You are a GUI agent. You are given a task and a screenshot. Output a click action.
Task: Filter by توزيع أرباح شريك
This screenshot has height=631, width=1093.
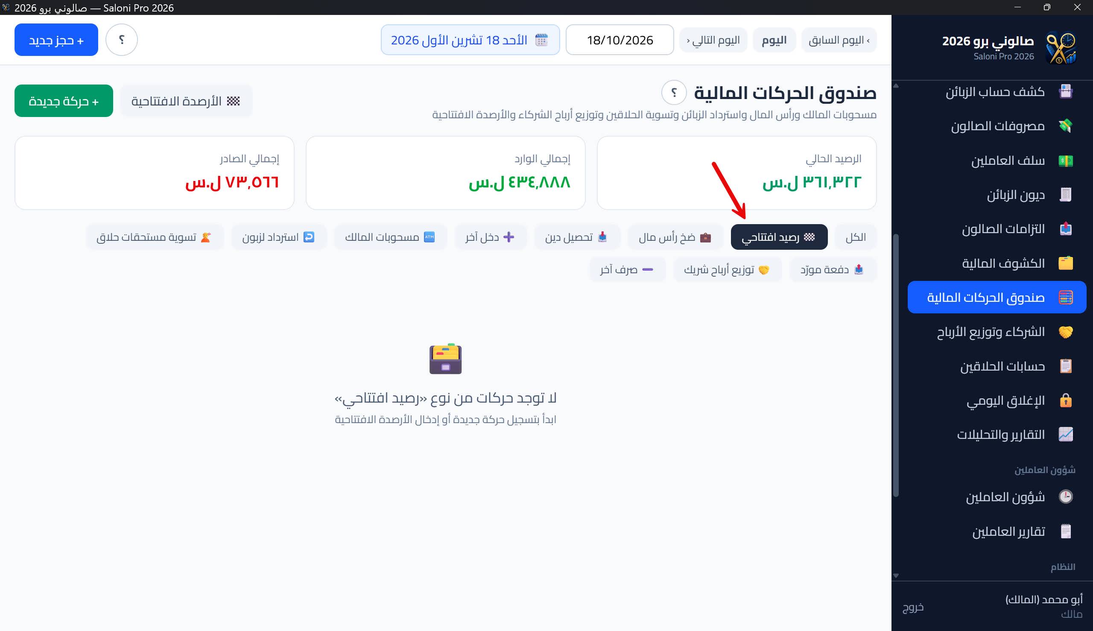(727, 269)
